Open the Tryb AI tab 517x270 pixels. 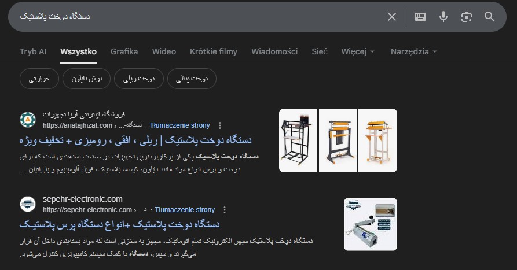[33, 51]
